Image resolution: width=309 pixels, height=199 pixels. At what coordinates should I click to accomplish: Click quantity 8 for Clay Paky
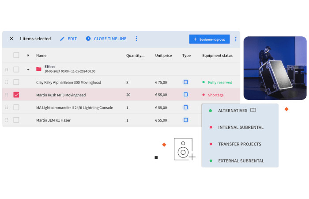pyautogui.click(x=127, y=82)
